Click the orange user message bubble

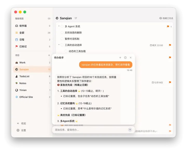(x=106, y=65)
